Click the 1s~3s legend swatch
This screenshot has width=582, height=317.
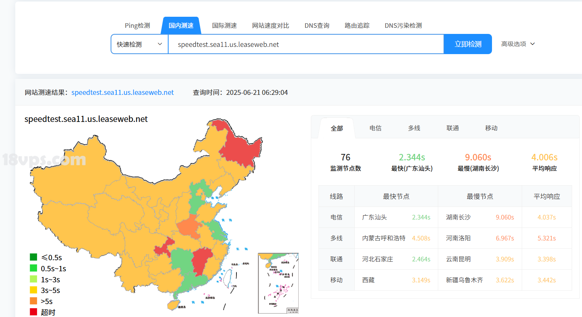click(x=34, y=279)
